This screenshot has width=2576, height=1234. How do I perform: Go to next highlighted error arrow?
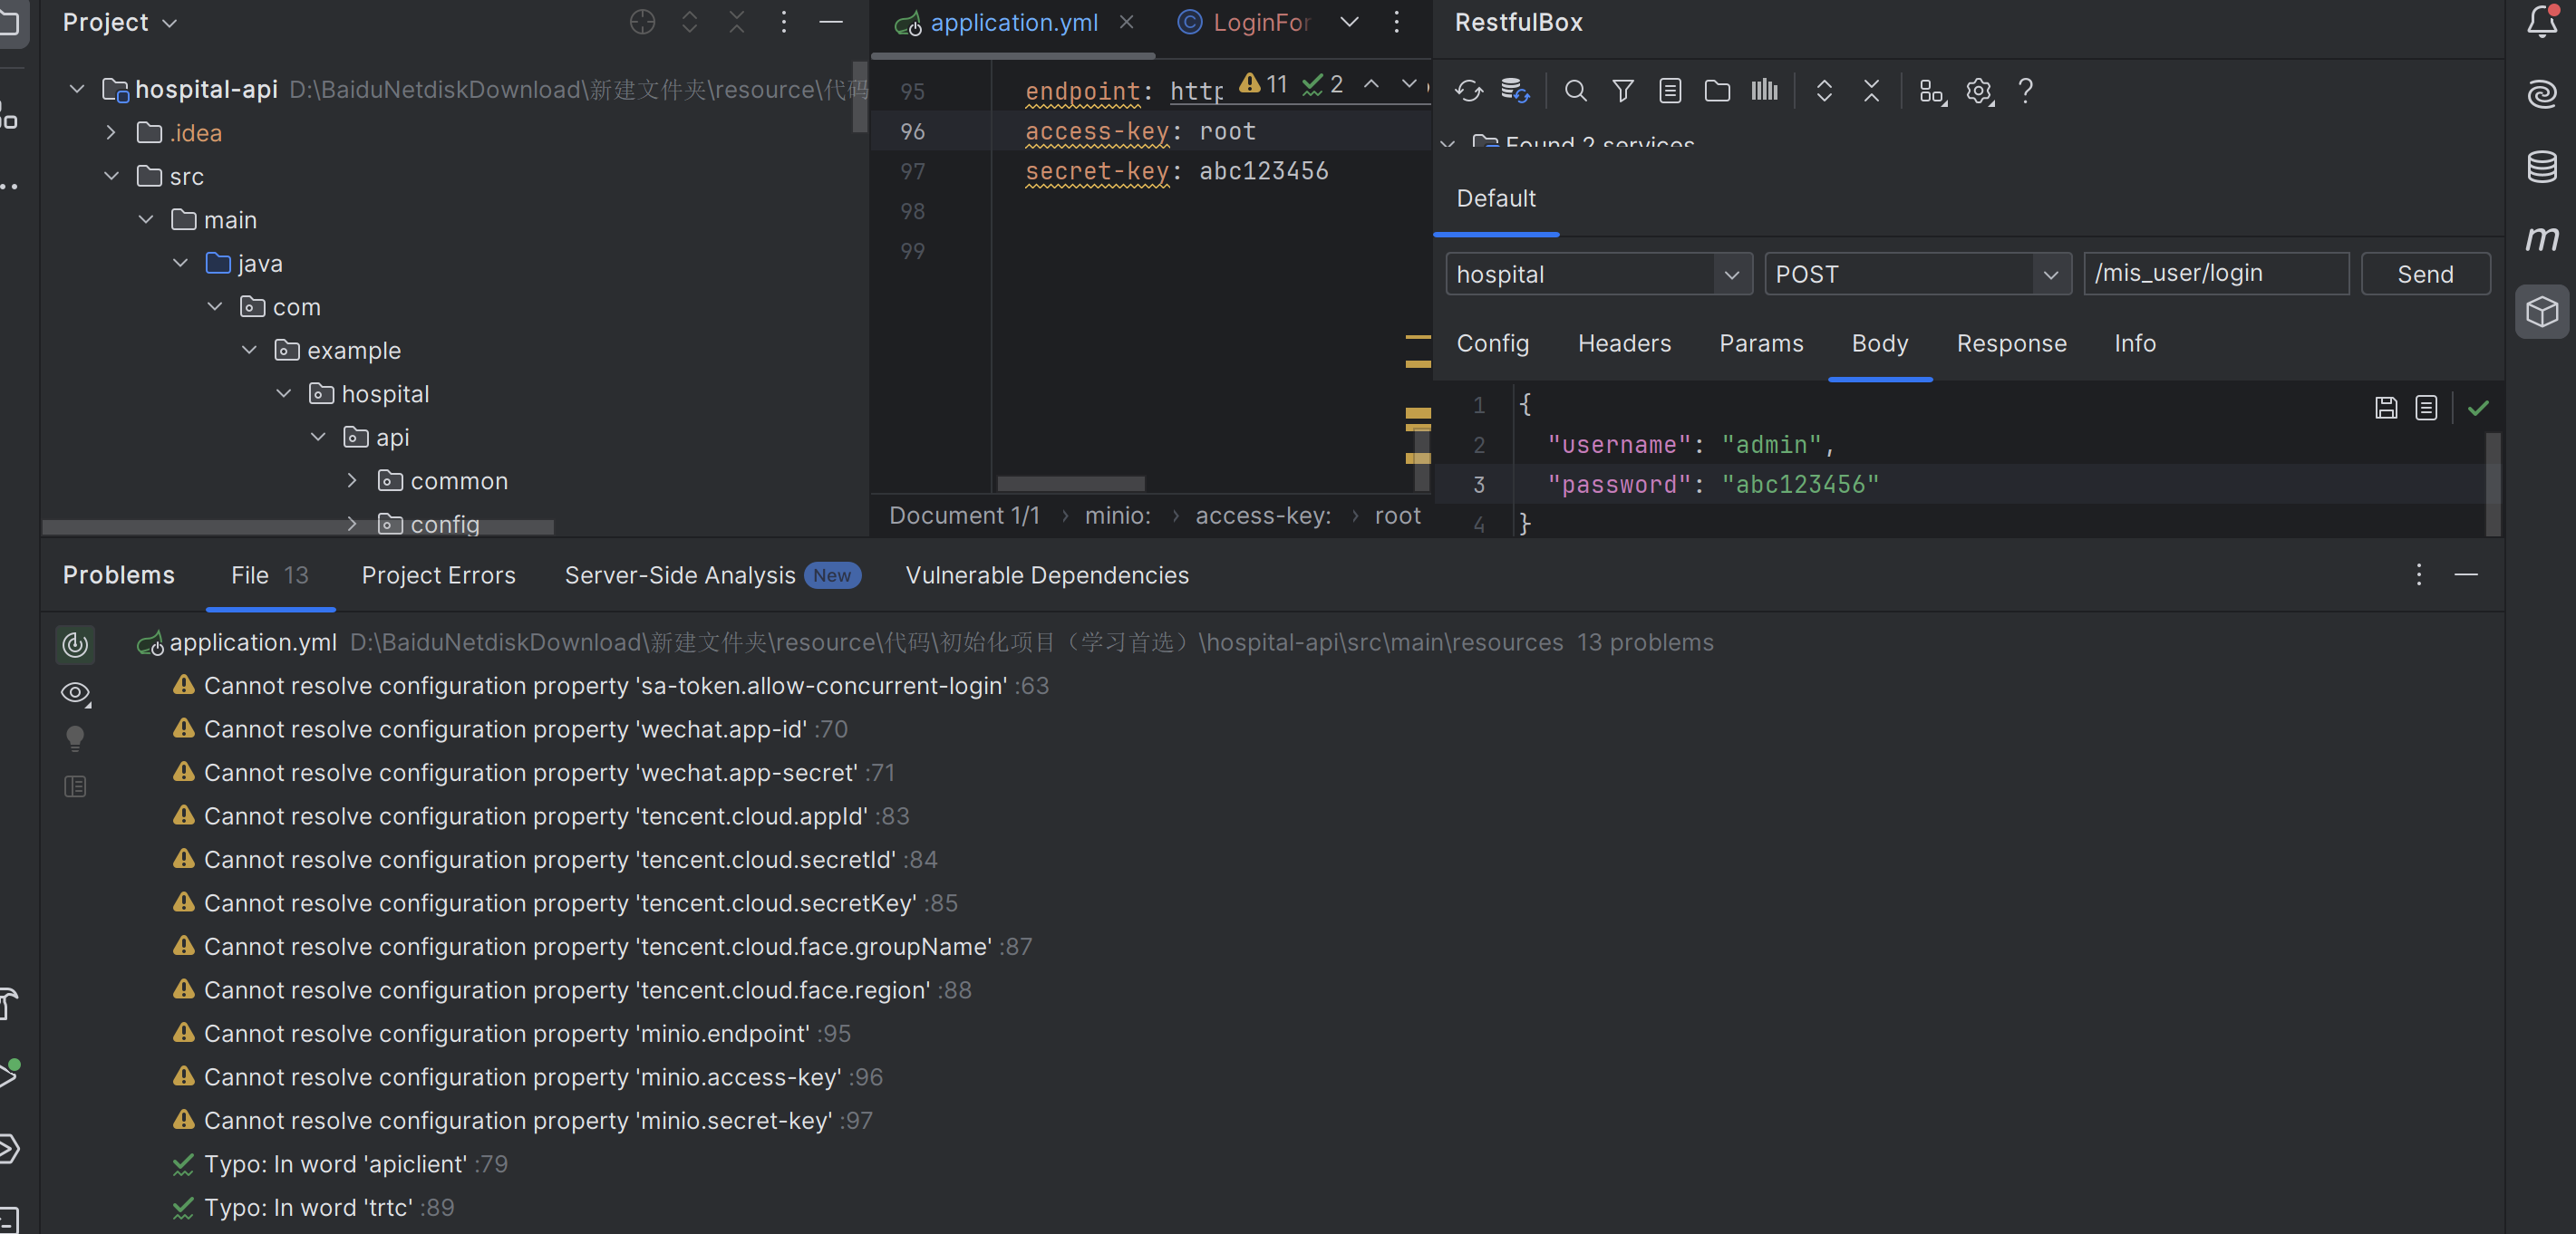point(1408,84)
